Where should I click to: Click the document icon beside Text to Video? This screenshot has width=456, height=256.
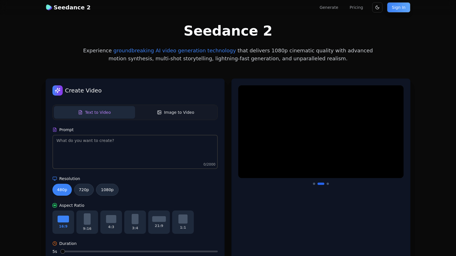(x=80, y=112)
